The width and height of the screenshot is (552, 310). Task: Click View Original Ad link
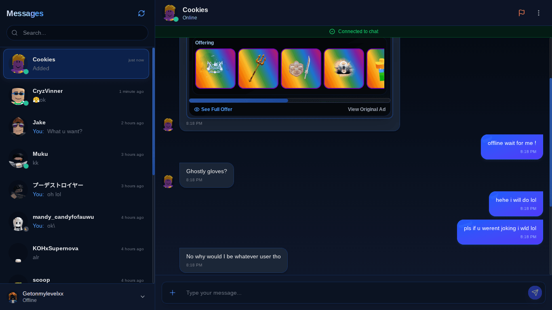point(367,109)
